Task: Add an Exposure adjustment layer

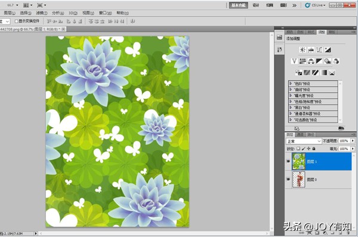Action: pos(328,49)
